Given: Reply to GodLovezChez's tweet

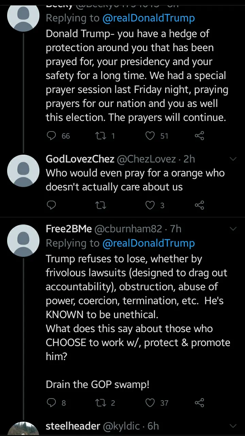Looking at the screenshot, I should click(x=51, y=205).
